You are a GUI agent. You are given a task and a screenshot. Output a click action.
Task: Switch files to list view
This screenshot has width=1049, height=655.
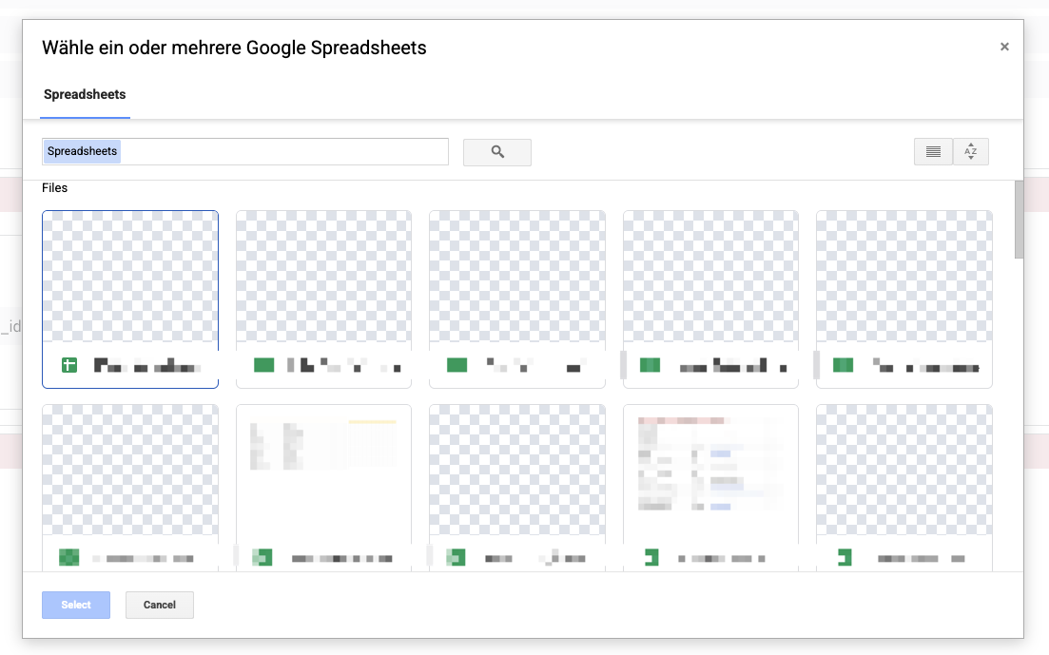(x=933, y=152)
